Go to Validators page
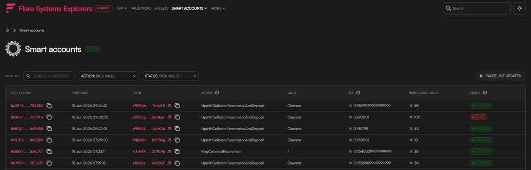The width and height of the screenshot is (531, 170). pos(141,8)
